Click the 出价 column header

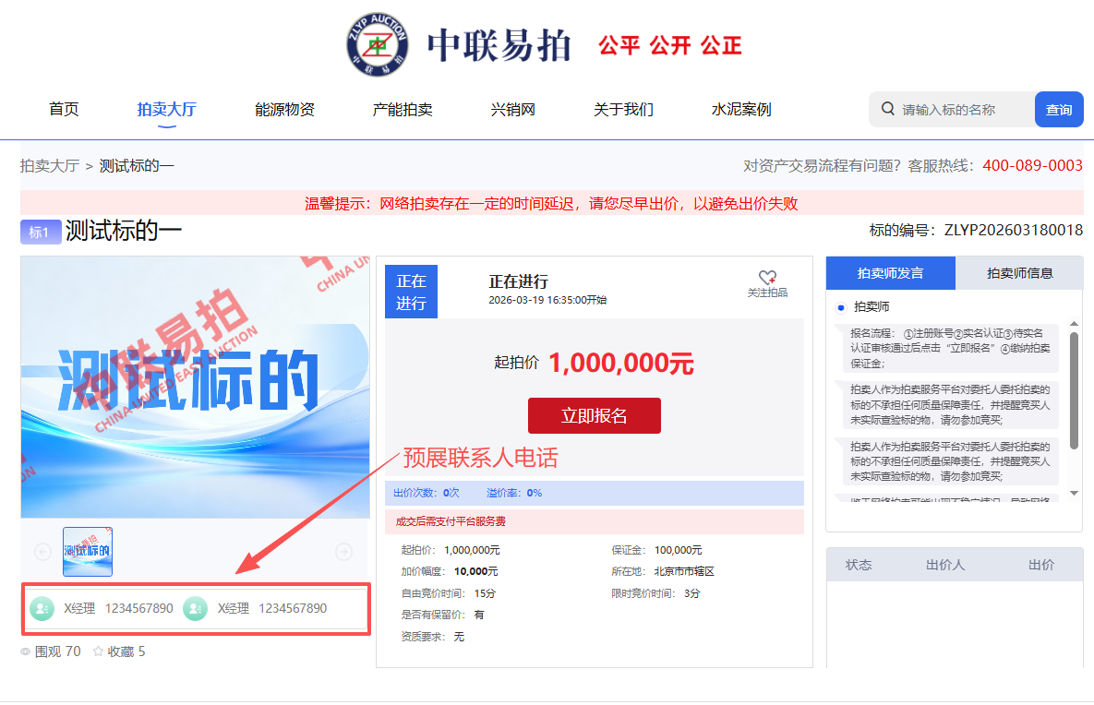[1041, 565]
